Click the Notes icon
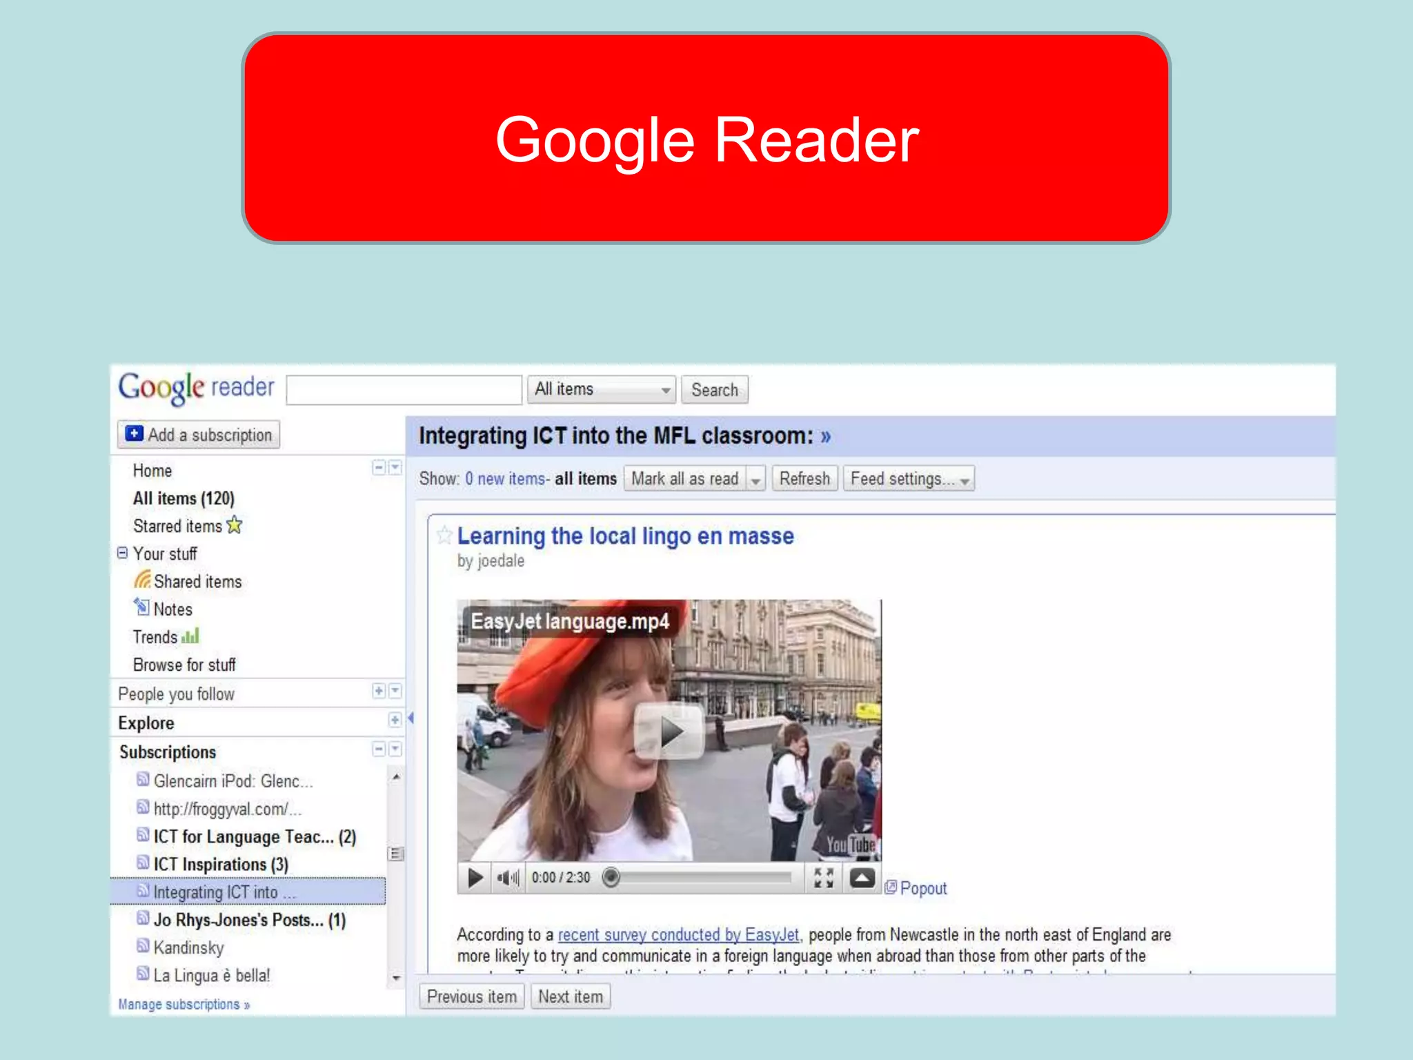 click(x=141, y=607)
